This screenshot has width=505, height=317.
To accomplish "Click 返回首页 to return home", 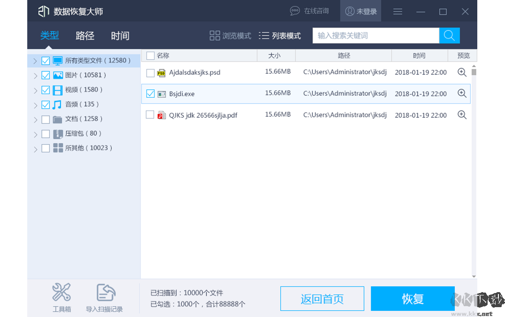I will tap(322, 298).
